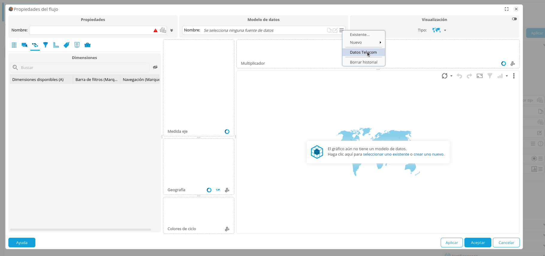Click the "crear uno nuevo" link
This screenshot has width=545, height=256.
pyautogui.click(x=428, y=154)
